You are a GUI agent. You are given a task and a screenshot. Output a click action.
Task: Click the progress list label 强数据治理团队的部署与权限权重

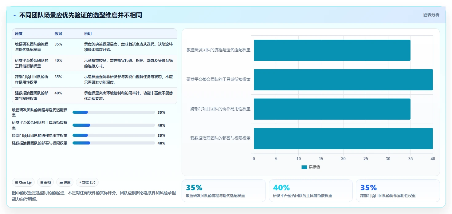(40, 143)
